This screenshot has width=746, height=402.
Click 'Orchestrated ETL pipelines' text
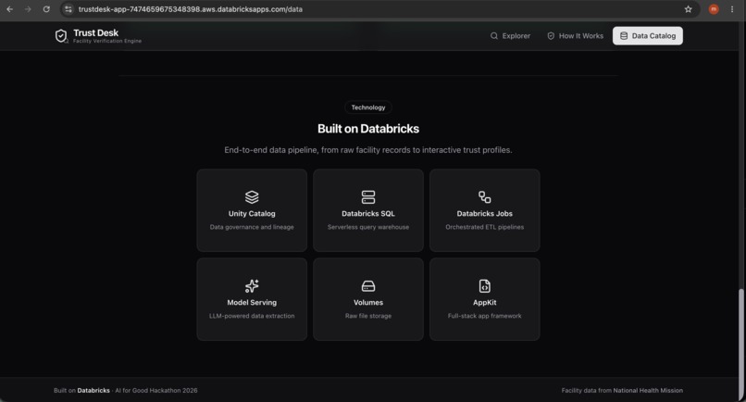pos(484,227)
